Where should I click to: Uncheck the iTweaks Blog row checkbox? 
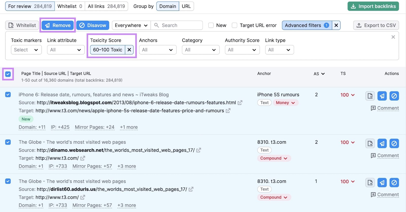click(x=8, y=95)
